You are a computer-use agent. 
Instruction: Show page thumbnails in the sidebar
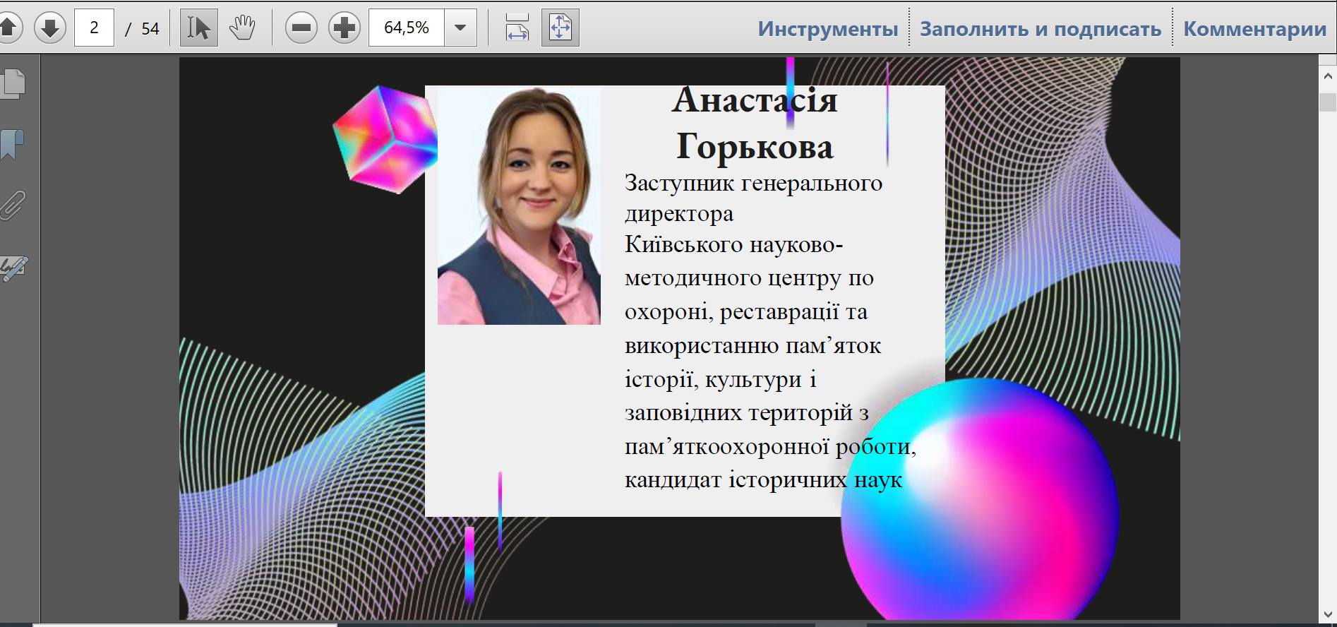click(14, 83)
